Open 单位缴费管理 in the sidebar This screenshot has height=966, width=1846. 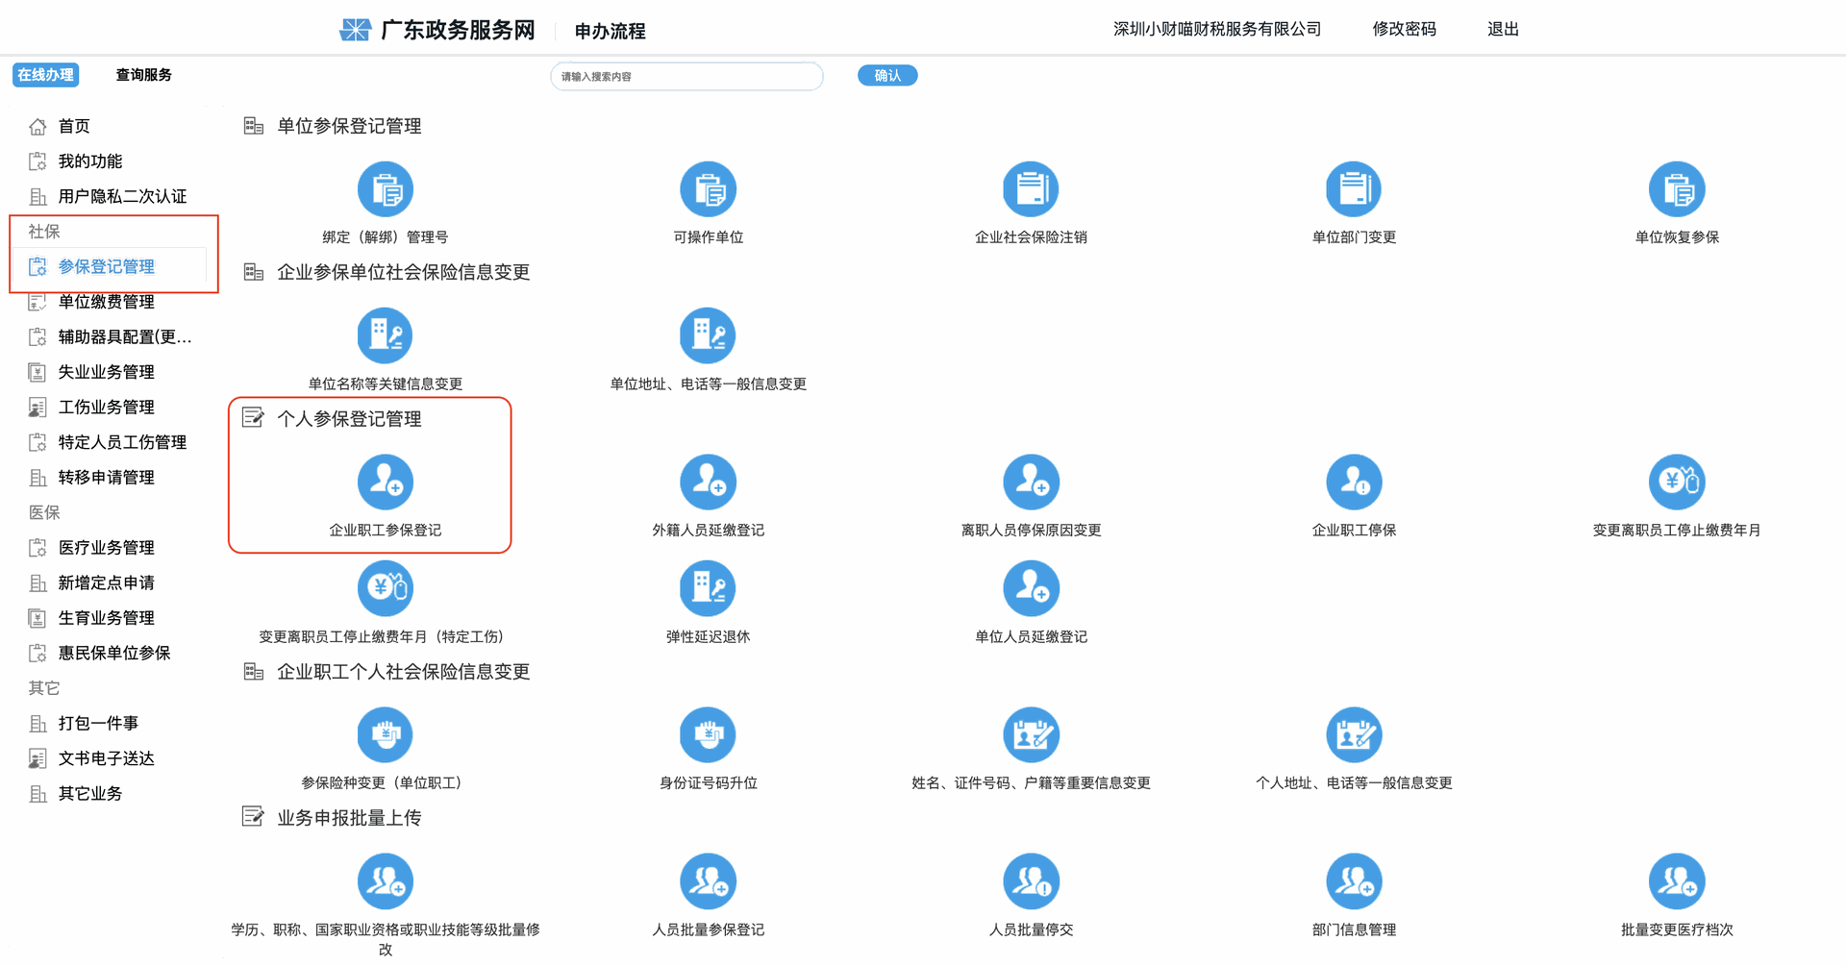coord(106,302)
